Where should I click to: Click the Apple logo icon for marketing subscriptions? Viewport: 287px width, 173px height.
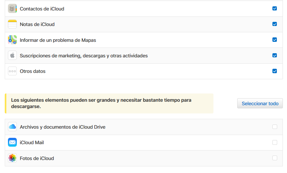12,55
